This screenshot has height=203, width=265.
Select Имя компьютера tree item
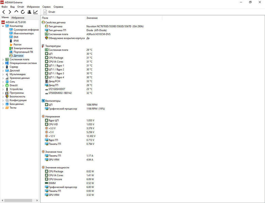click(21, 33)
